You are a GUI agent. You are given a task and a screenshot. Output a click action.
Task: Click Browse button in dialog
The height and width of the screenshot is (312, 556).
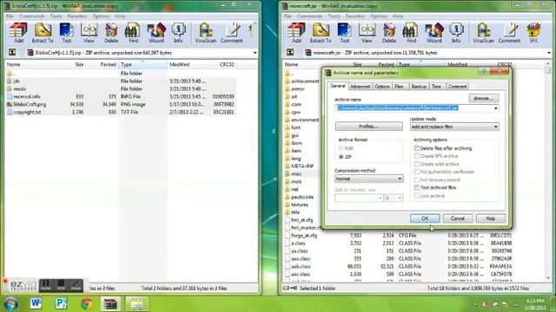click(x=484, y=98)
